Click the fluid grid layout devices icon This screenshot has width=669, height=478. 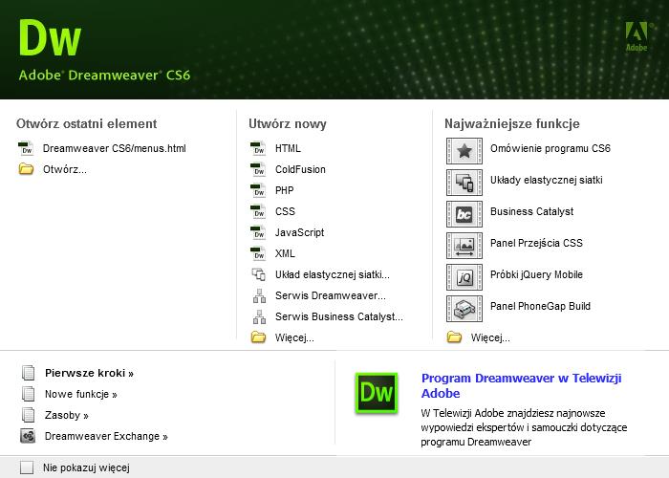pos(259,274)
